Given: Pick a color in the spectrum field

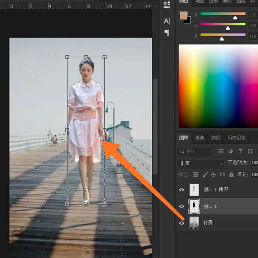Looking at the screenshot, I should (218, 86).
